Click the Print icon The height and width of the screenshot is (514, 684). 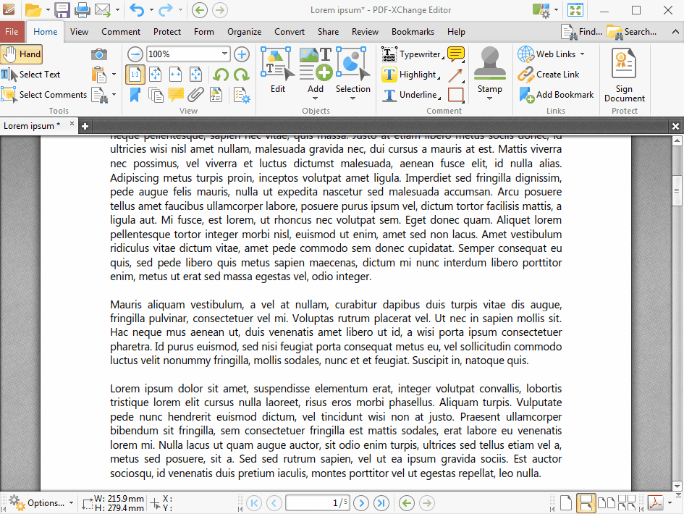click(x=82, y=9)
